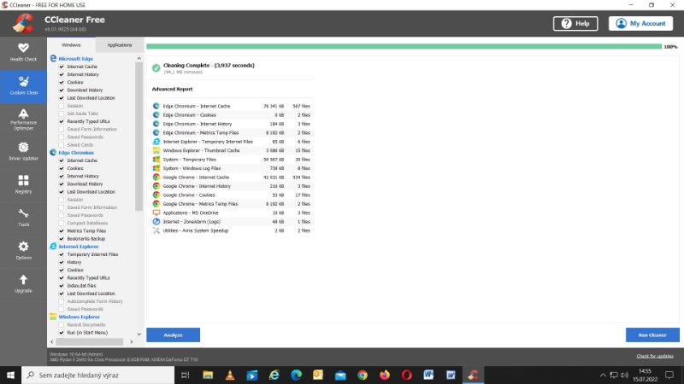684x384 pixels.
Task: Open the Health Check section
Action: (23, 51)
